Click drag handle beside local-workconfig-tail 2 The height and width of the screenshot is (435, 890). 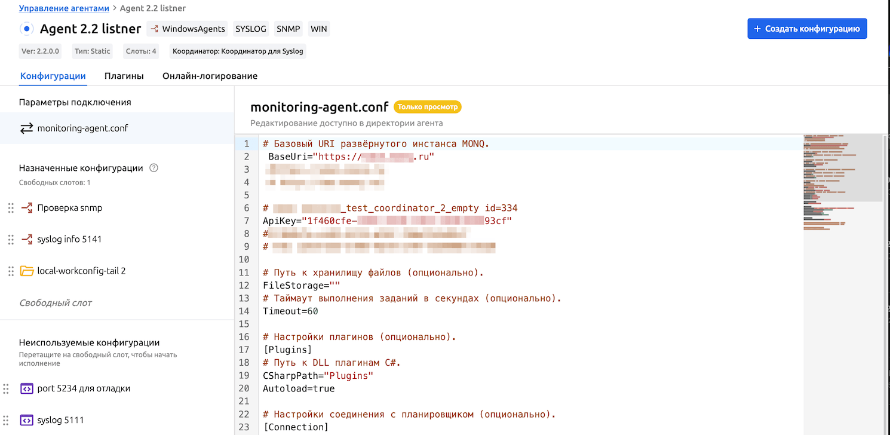(11, 271)
